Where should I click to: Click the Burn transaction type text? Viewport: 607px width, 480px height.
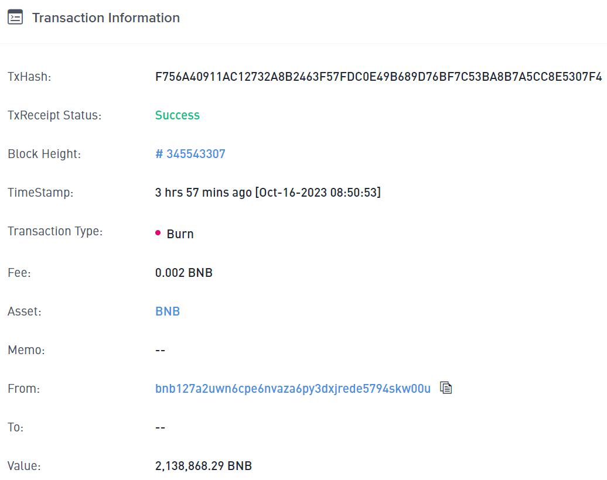pos(180,234)
